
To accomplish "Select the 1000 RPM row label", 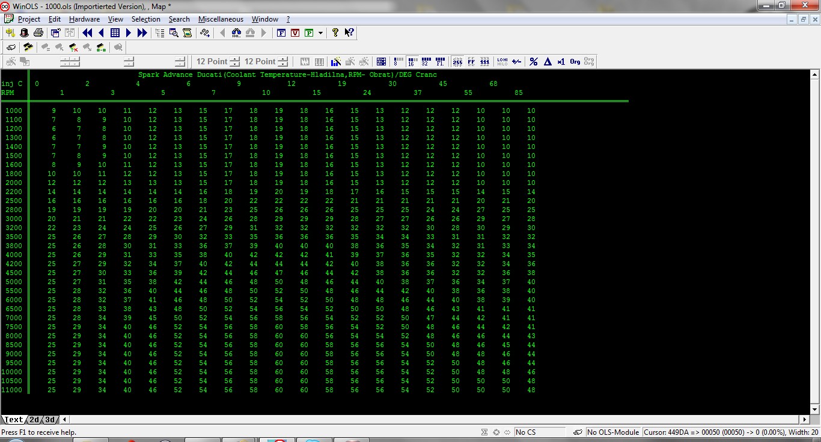I will tap(14, 110).
